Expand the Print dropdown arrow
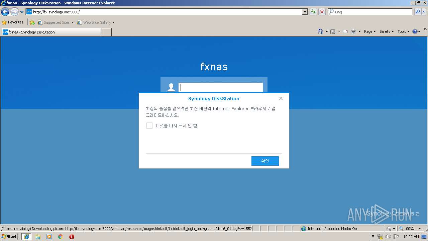Image resolution: width=428 pixels, height=241 pixels. pos(359,31)
